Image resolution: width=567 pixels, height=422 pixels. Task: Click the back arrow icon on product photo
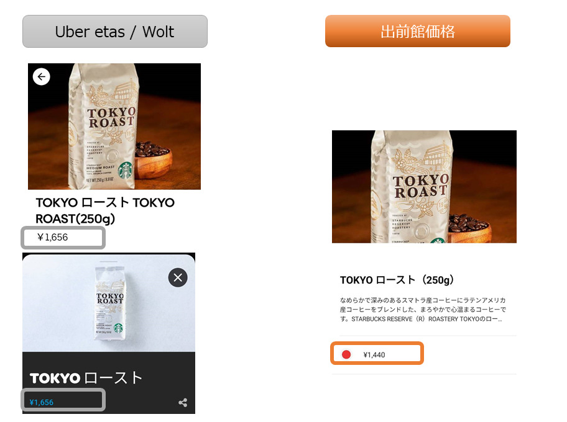(41, 76)
